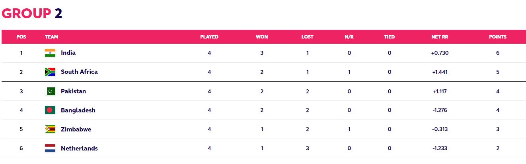Click the South Africa flag icon
The width and height of the screenshot is (526, 164).
click(50, 72)
